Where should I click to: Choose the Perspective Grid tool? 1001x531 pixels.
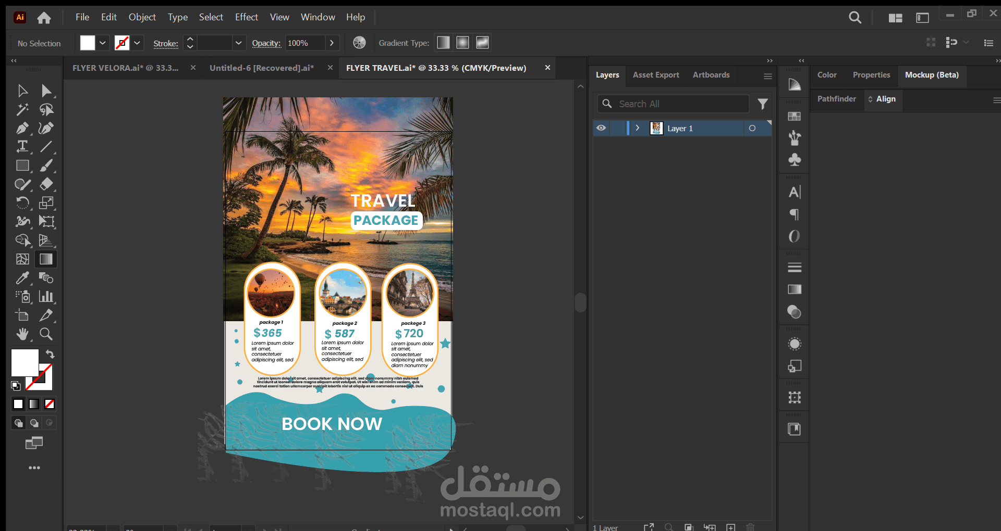point(46,241)
